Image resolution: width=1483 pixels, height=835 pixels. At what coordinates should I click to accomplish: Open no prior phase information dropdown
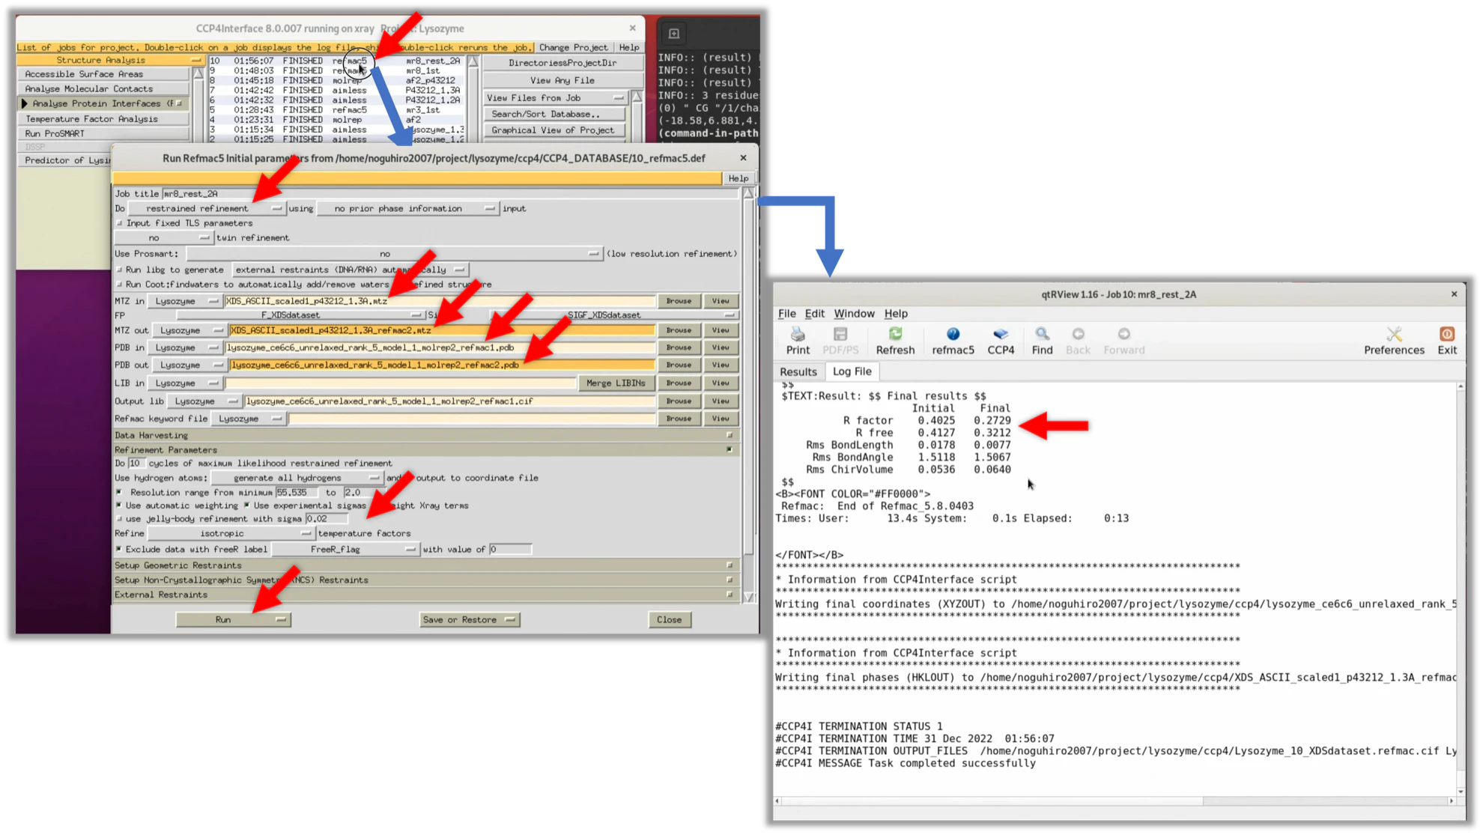click(x=407, y=209)
